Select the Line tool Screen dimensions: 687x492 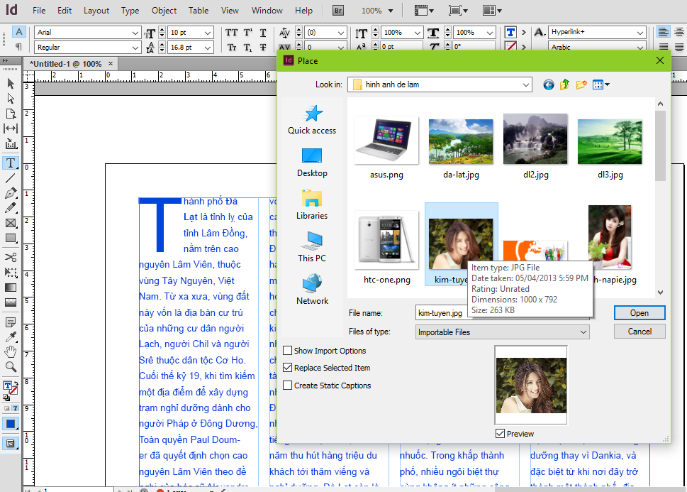pos(11,177)
